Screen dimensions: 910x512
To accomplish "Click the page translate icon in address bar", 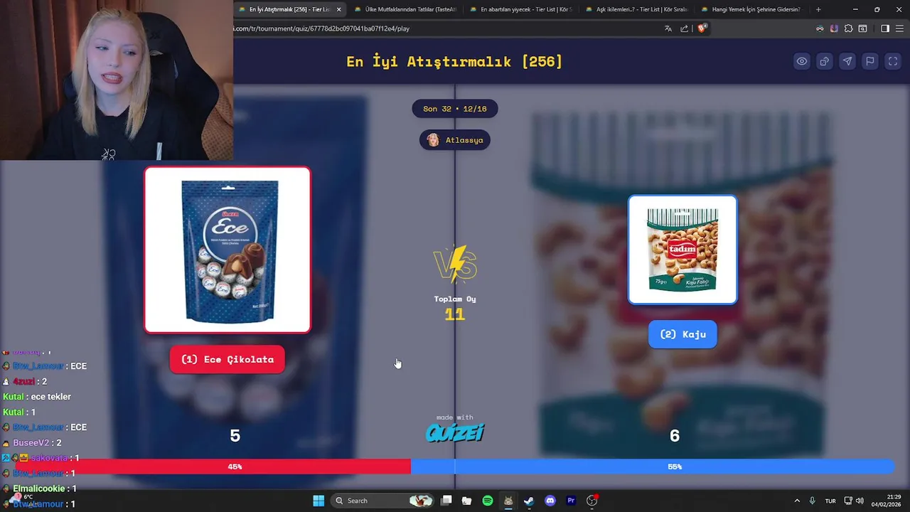I will coord(668,28).
